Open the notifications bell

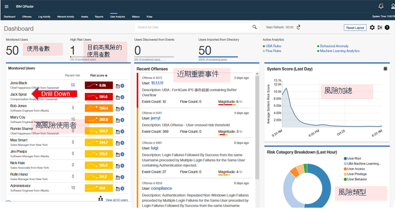(381, 6)
